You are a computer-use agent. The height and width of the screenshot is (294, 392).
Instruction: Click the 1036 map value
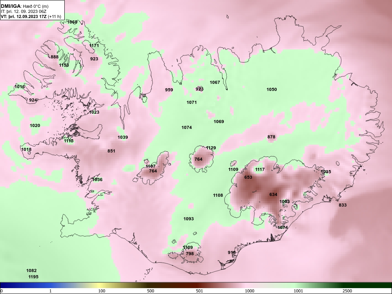coord(97,180)
